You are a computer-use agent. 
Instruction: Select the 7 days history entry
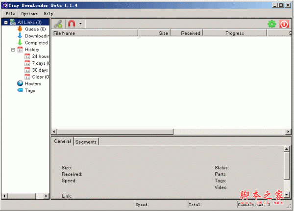point(41,63)
